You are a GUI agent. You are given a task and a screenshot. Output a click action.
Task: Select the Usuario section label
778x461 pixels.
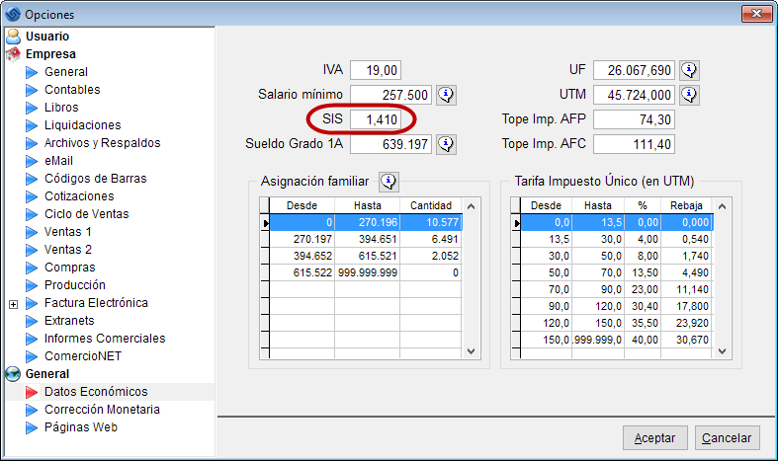[47, 37]
